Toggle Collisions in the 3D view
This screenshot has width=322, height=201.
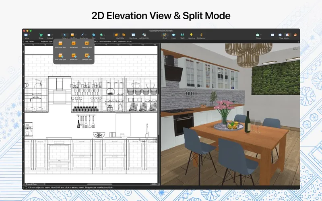(201, 36)
